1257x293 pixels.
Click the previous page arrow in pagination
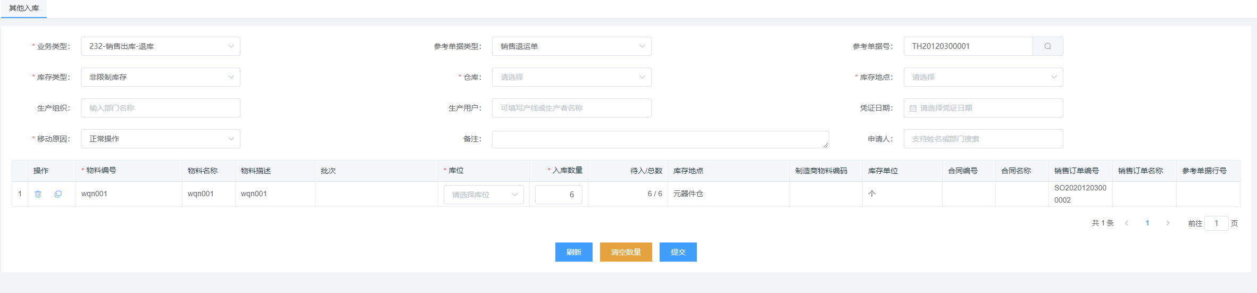coord(1127,223)
